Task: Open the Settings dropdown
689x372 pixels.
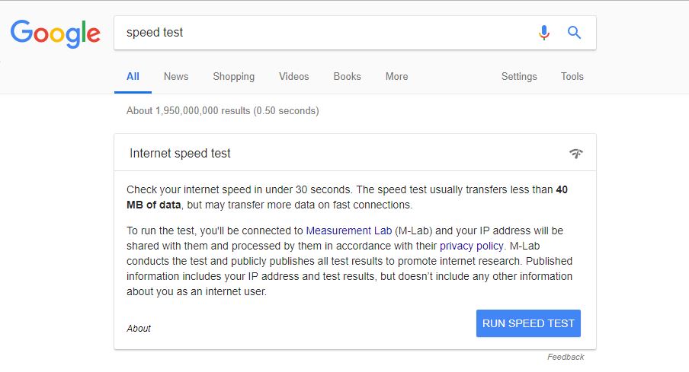Action: point(519,76)
